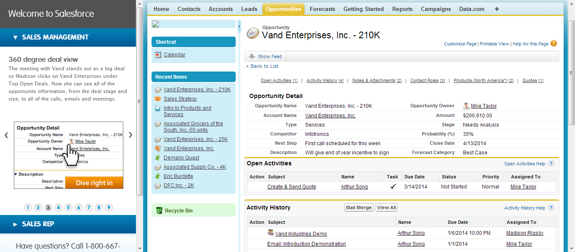
Task: Go to next tour slide arrow
Action: pyautogui.click(x=130, y=135)
